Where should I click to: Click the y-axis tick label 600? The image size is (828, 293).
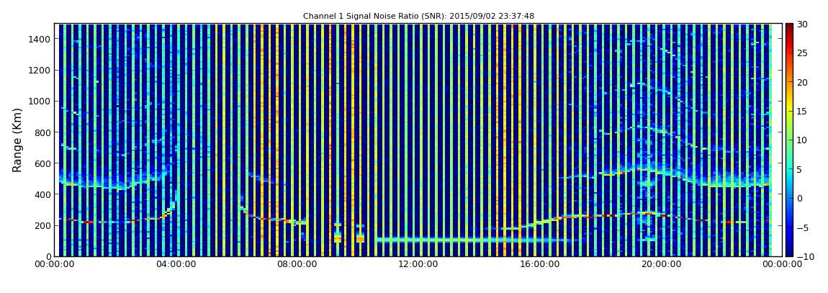click(x=42, y=163)
